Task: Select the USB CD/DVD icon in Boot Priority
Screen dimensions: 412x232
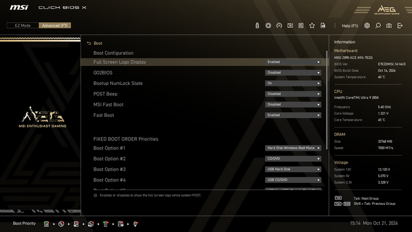Action: [90, 224]
